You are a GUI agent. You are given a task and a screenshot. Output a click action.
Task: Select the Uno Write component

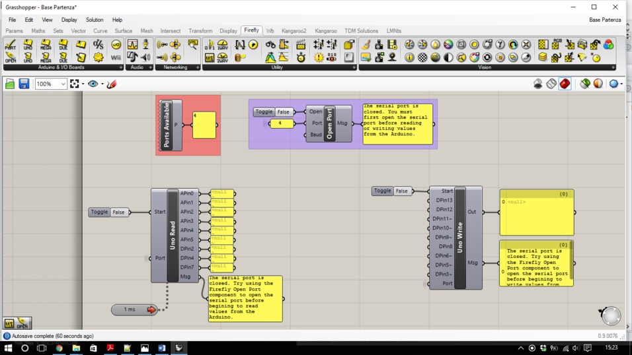(460, 238)
